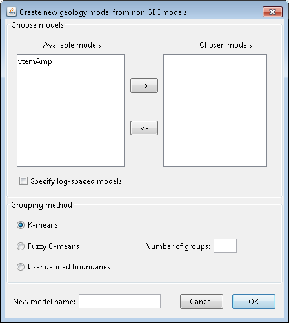This screenshot has height=323, width=289.
Task: Click the Java icon in title bar
Action: tap(12, 12)
